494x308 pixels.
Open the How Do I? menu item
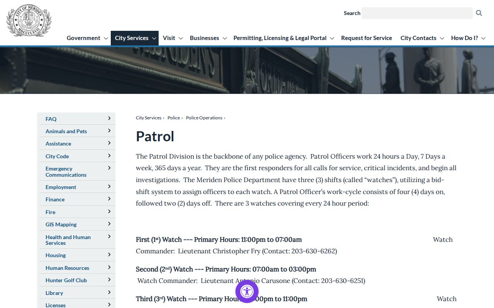[465, 38]
